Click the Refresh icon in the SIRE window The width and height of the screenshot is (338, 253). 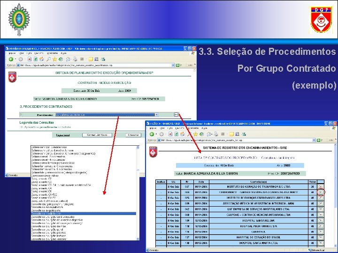pyautogui.click(x=177, y=134)
